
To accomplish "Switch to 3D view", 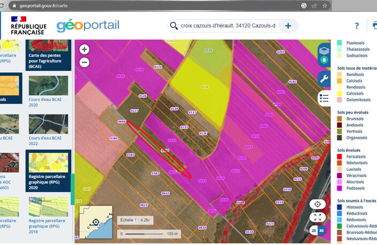I will (x=321, y=231).
